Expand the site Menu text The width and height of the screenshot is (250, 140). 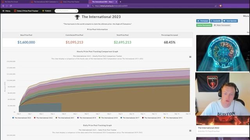pyautogui.click(x=8, y=11)
